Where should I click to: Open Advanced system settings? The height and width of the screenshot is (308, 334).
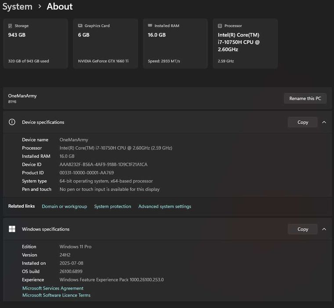[x=165, y=206]
